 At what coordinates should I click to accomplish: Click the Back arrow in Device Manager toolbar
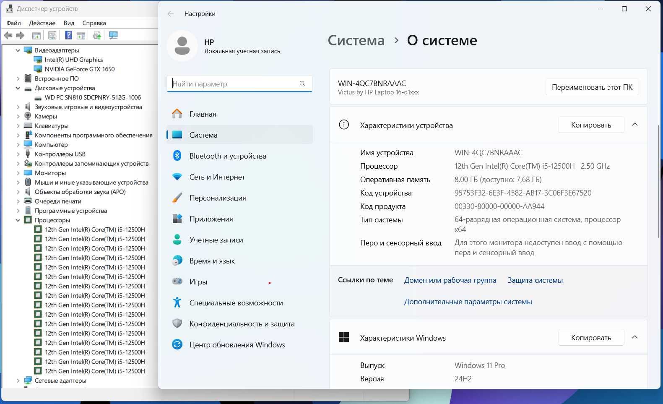click(x=8, y=36)
